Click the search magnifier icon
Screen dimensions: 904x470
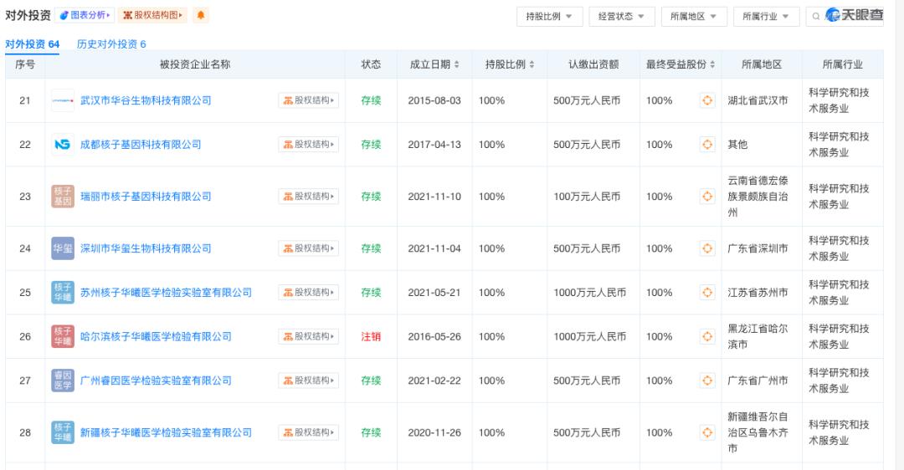(816, 17)
